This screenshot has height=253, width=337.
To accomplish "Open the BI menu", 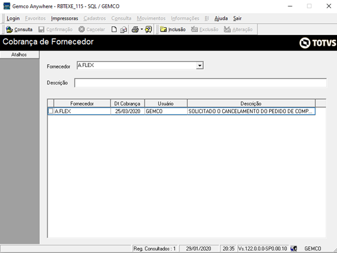I will coord(207,18).
